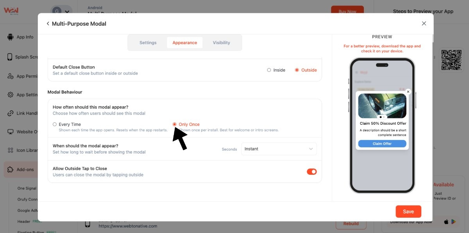Viewport: 469px width, 233px height.
Task: Select the Inside close button option
Action: [269, 70]
